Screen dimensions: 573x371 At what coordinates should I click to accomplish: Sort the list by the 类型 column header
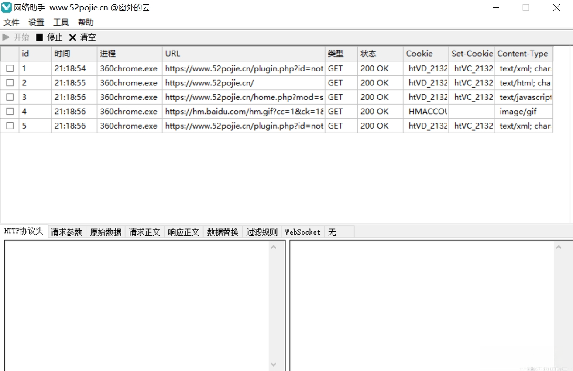pos(341,54)
